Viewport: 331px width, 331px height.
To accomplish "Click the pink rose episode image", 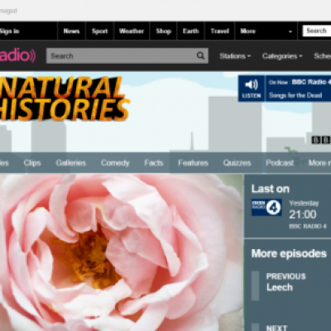I will [122, 252].
